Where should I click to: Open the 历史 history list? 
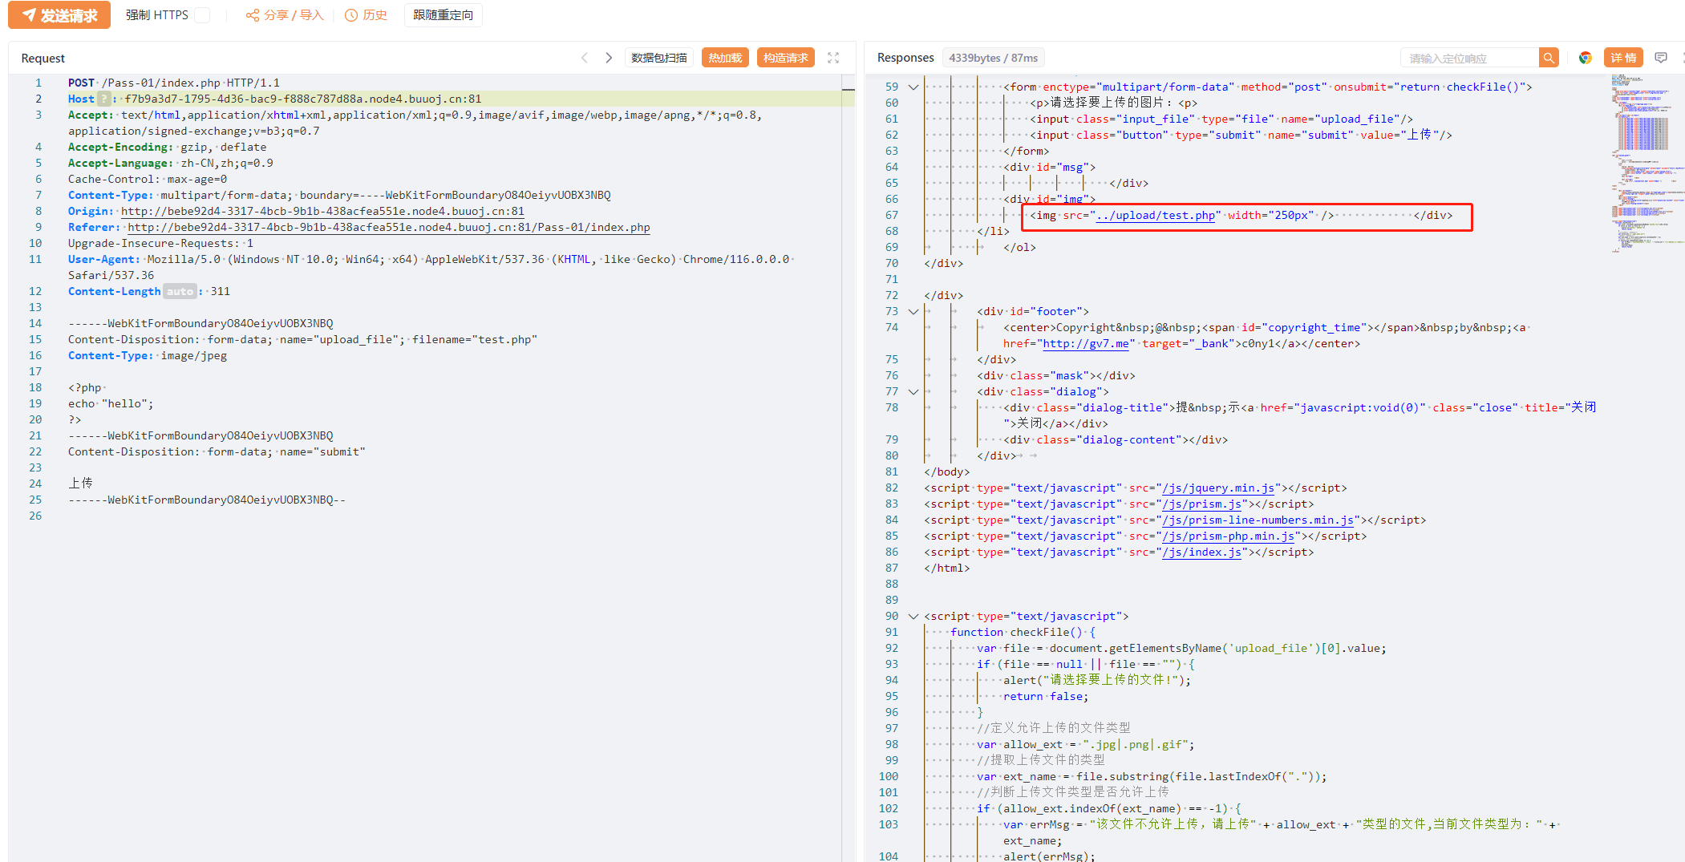(366, 15)
